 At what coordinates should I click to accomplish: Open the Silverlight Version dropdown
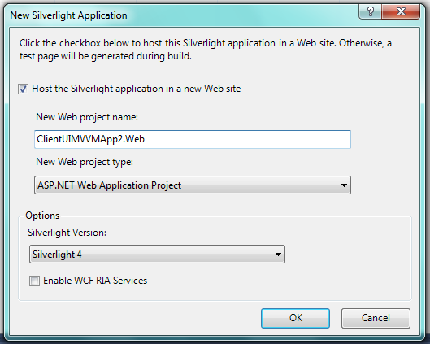point(157,255)
